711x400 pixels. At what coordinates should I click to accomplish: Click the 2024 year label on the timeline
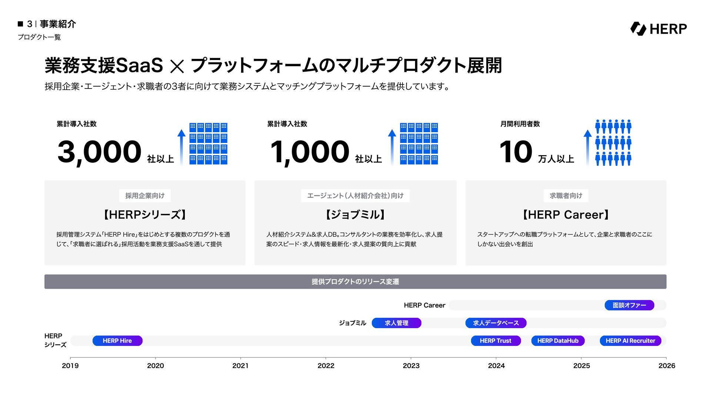(x=496, y=366)
